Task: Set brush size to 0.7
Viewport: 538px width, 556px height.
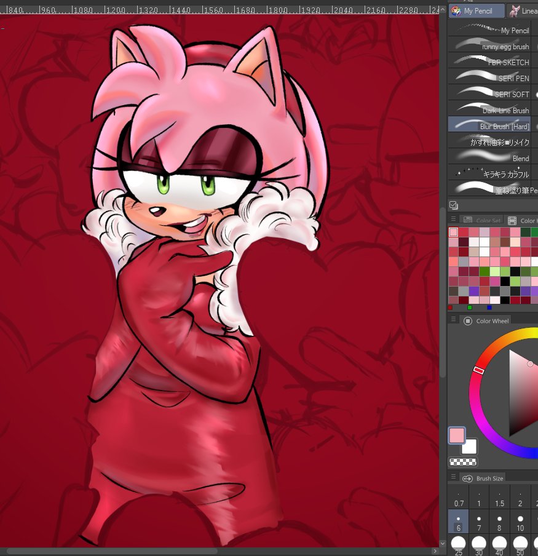Action: [459, 498]
